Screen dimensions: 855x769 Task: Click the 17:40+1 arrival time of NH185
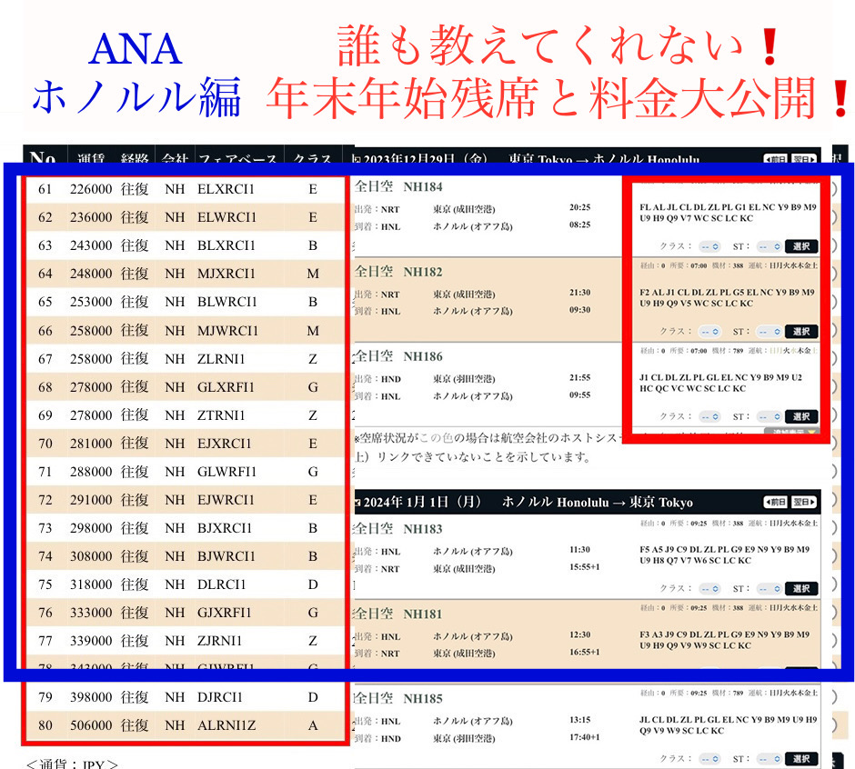pyautogui.click(x=585, y=737)
